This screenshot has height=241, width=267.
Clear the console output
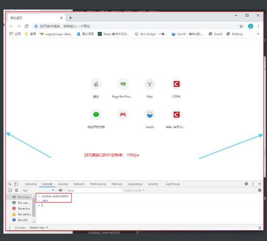tap(17, 190)
